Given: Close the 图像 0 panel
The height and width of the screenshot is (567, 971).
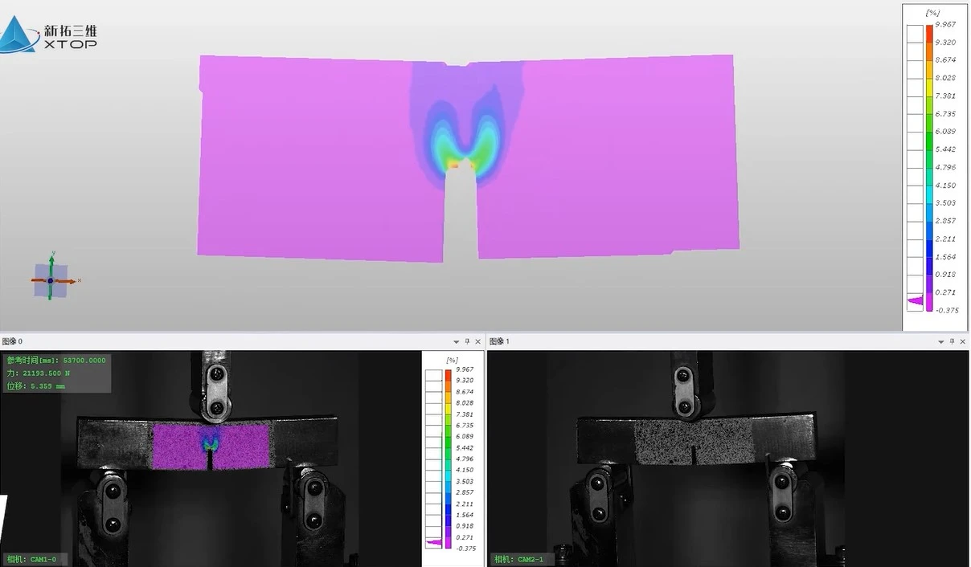Looking at the screenshot, I should (x=478, y=342).
